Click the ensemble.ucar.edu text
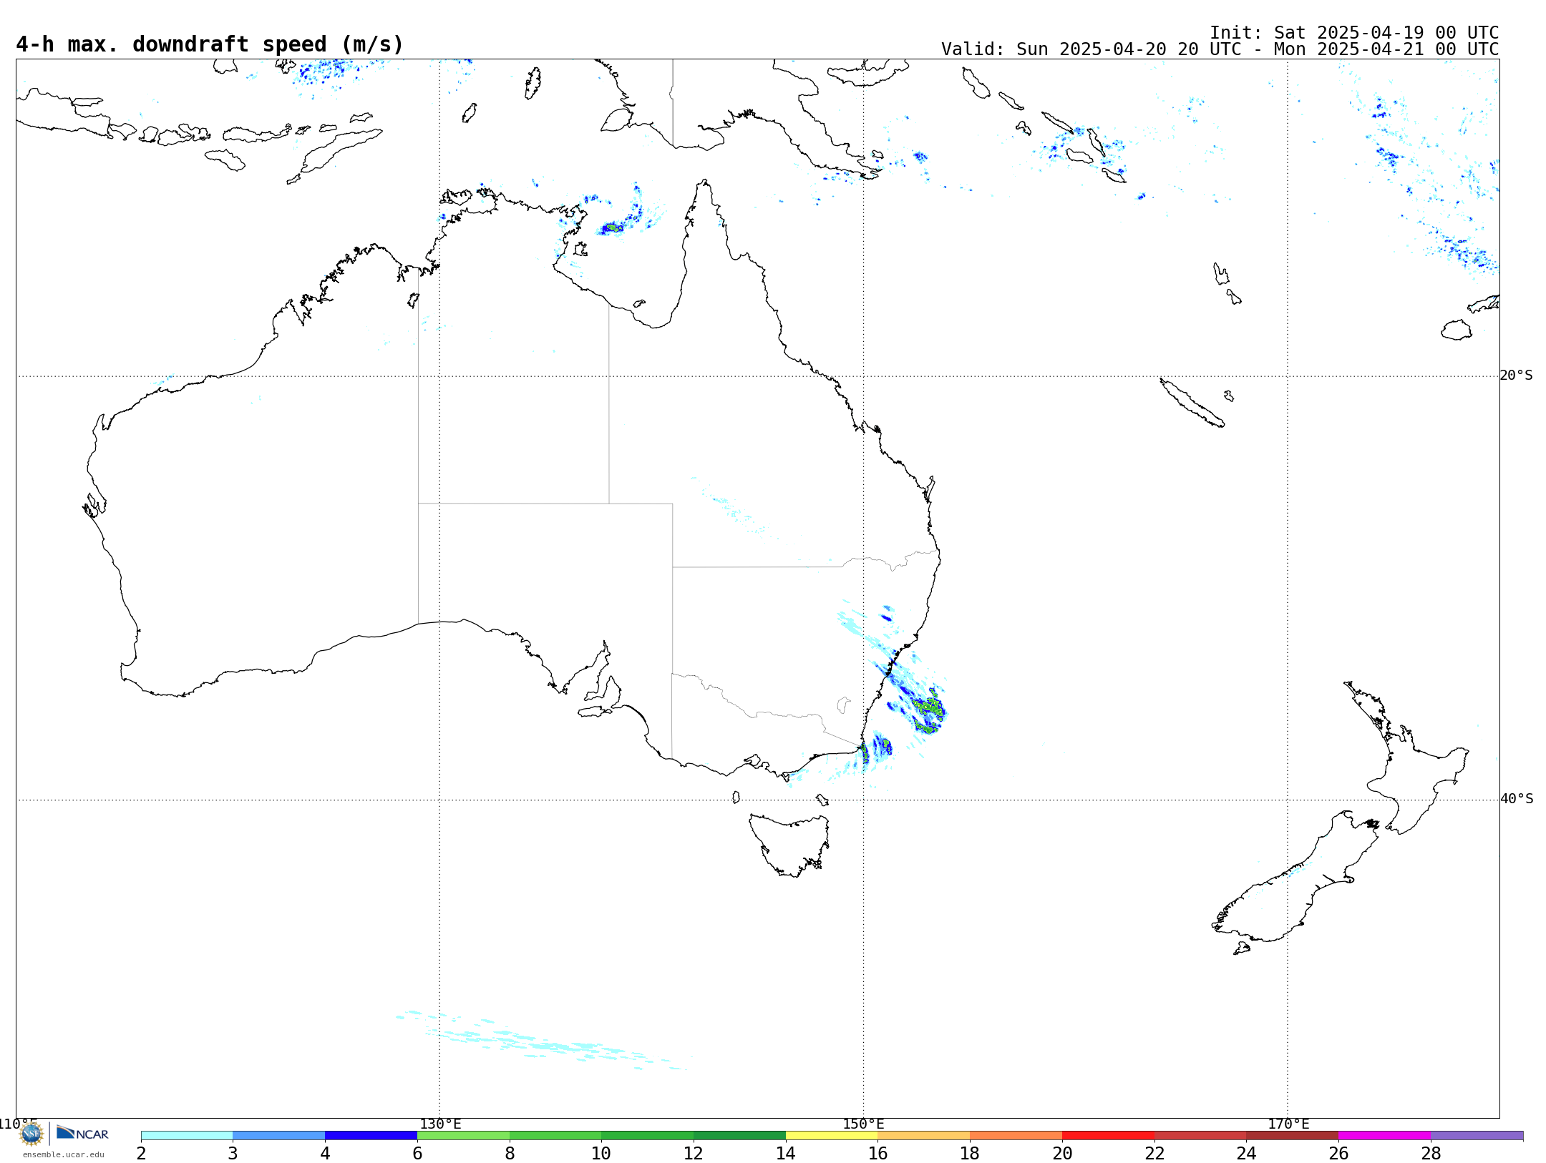 tap(64, 1154)
